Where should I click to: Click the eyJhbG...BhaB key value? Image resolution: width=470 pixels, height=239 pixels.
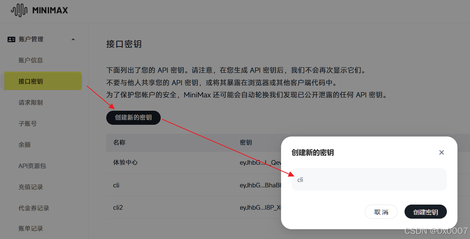tap(260, 185)
